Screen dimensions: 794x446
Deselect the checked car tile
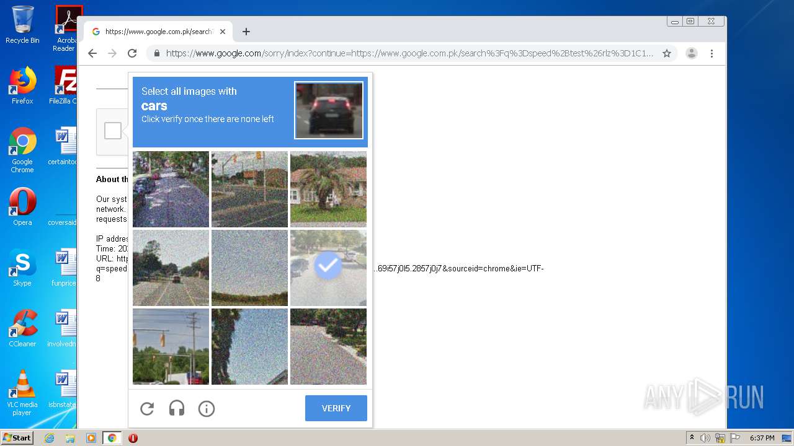click(328, 268)
